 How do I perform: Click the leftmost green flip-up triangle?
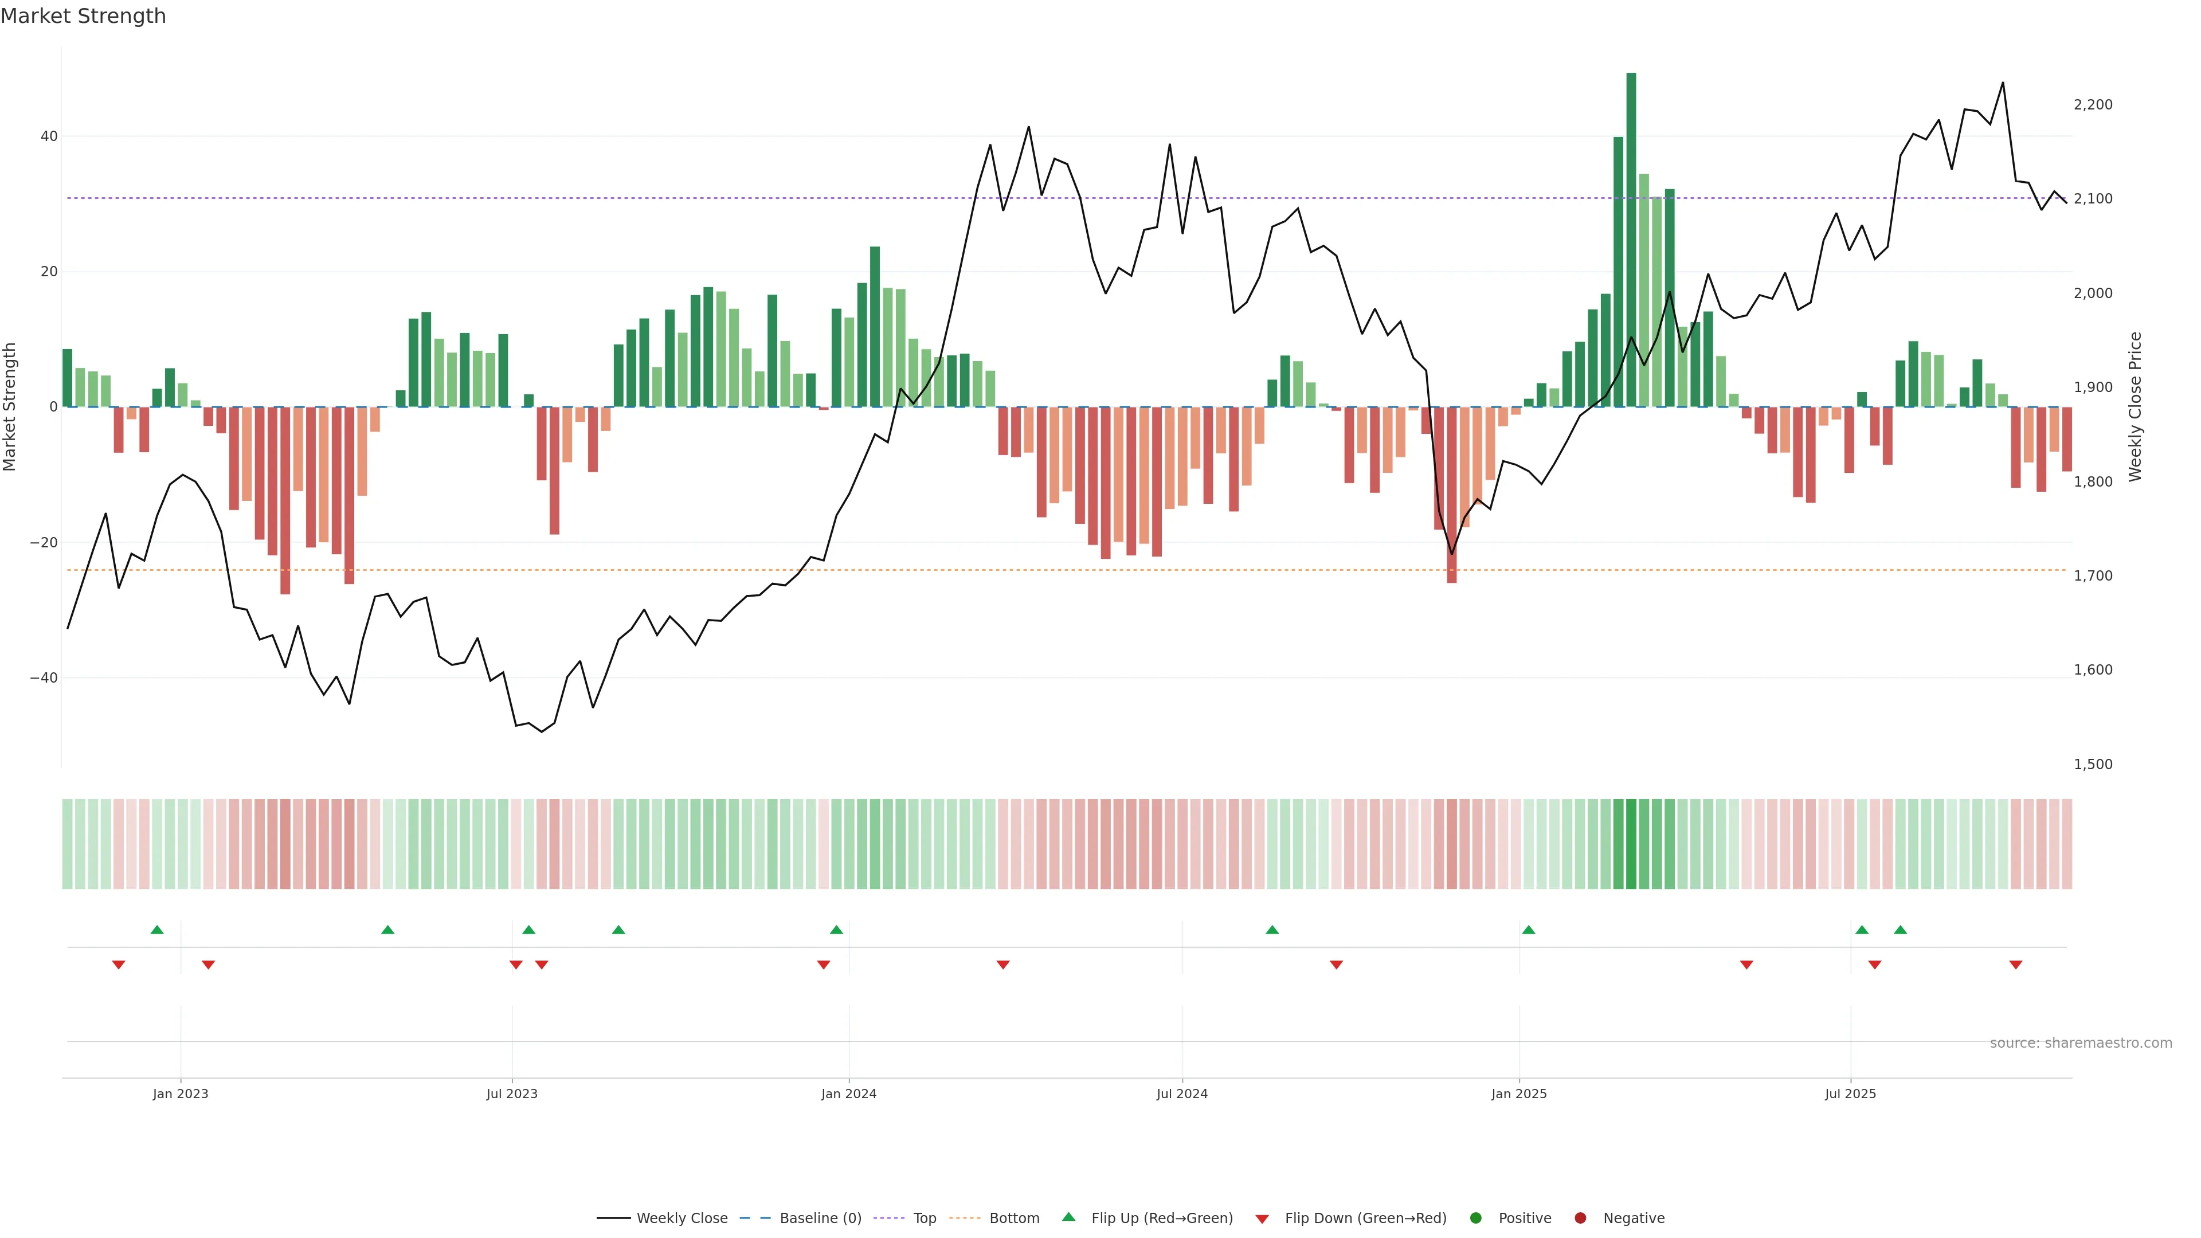tap(157, 930)
